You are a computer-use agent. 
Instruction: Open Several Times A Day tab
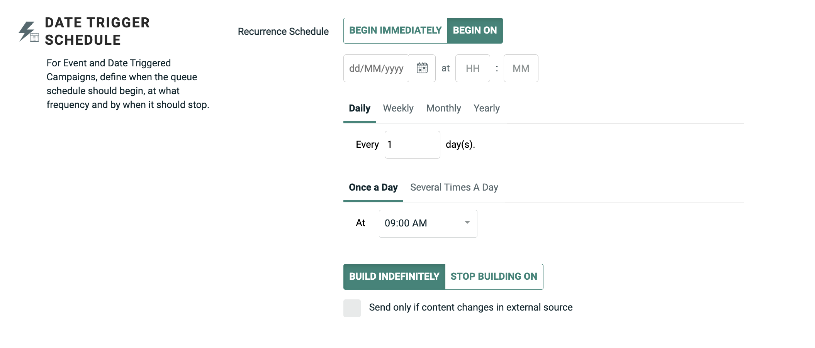pyautogui.click(x=454, y=188)
